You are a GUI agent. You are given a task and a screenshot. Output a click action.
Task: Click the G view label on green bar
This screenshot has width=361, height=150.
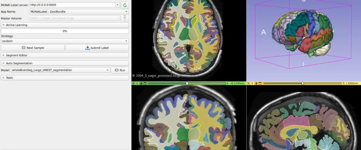coord(137,83)
